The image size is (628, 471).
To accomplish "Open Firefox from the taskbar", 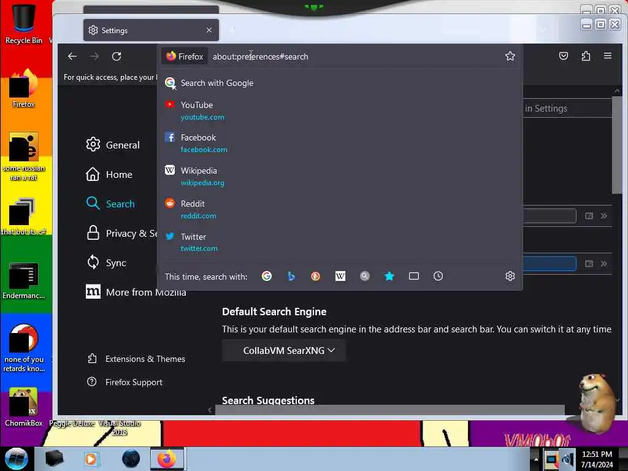I will 167,459.
